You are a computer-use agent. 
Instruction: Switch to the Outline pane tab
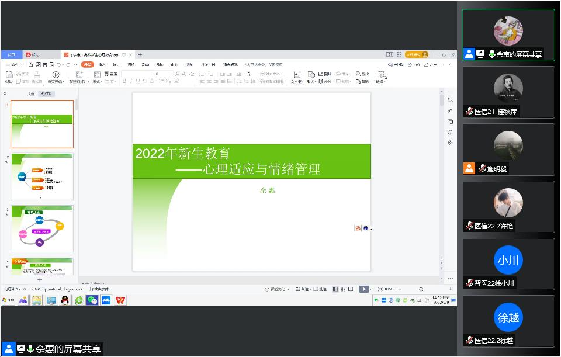coord(31,94)
